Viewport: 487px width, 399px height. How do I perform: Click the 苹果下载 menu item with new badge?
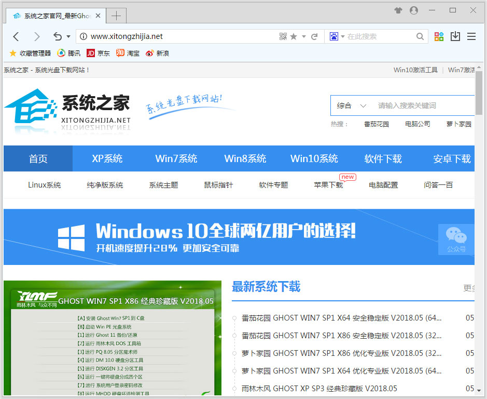(x=328, y=184)
